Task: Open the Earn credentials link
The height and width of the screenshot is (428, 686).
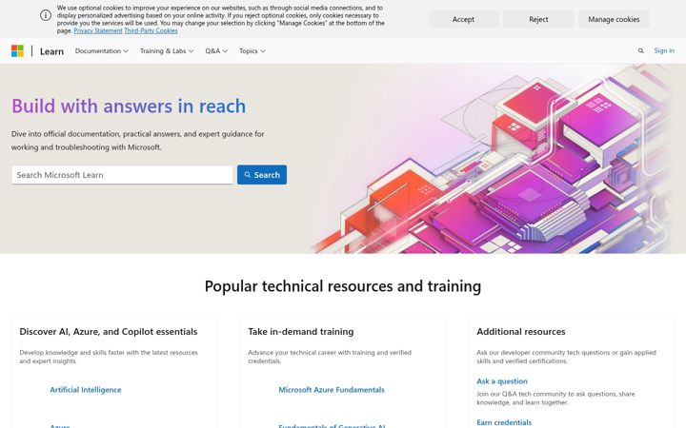Action: 504,422
